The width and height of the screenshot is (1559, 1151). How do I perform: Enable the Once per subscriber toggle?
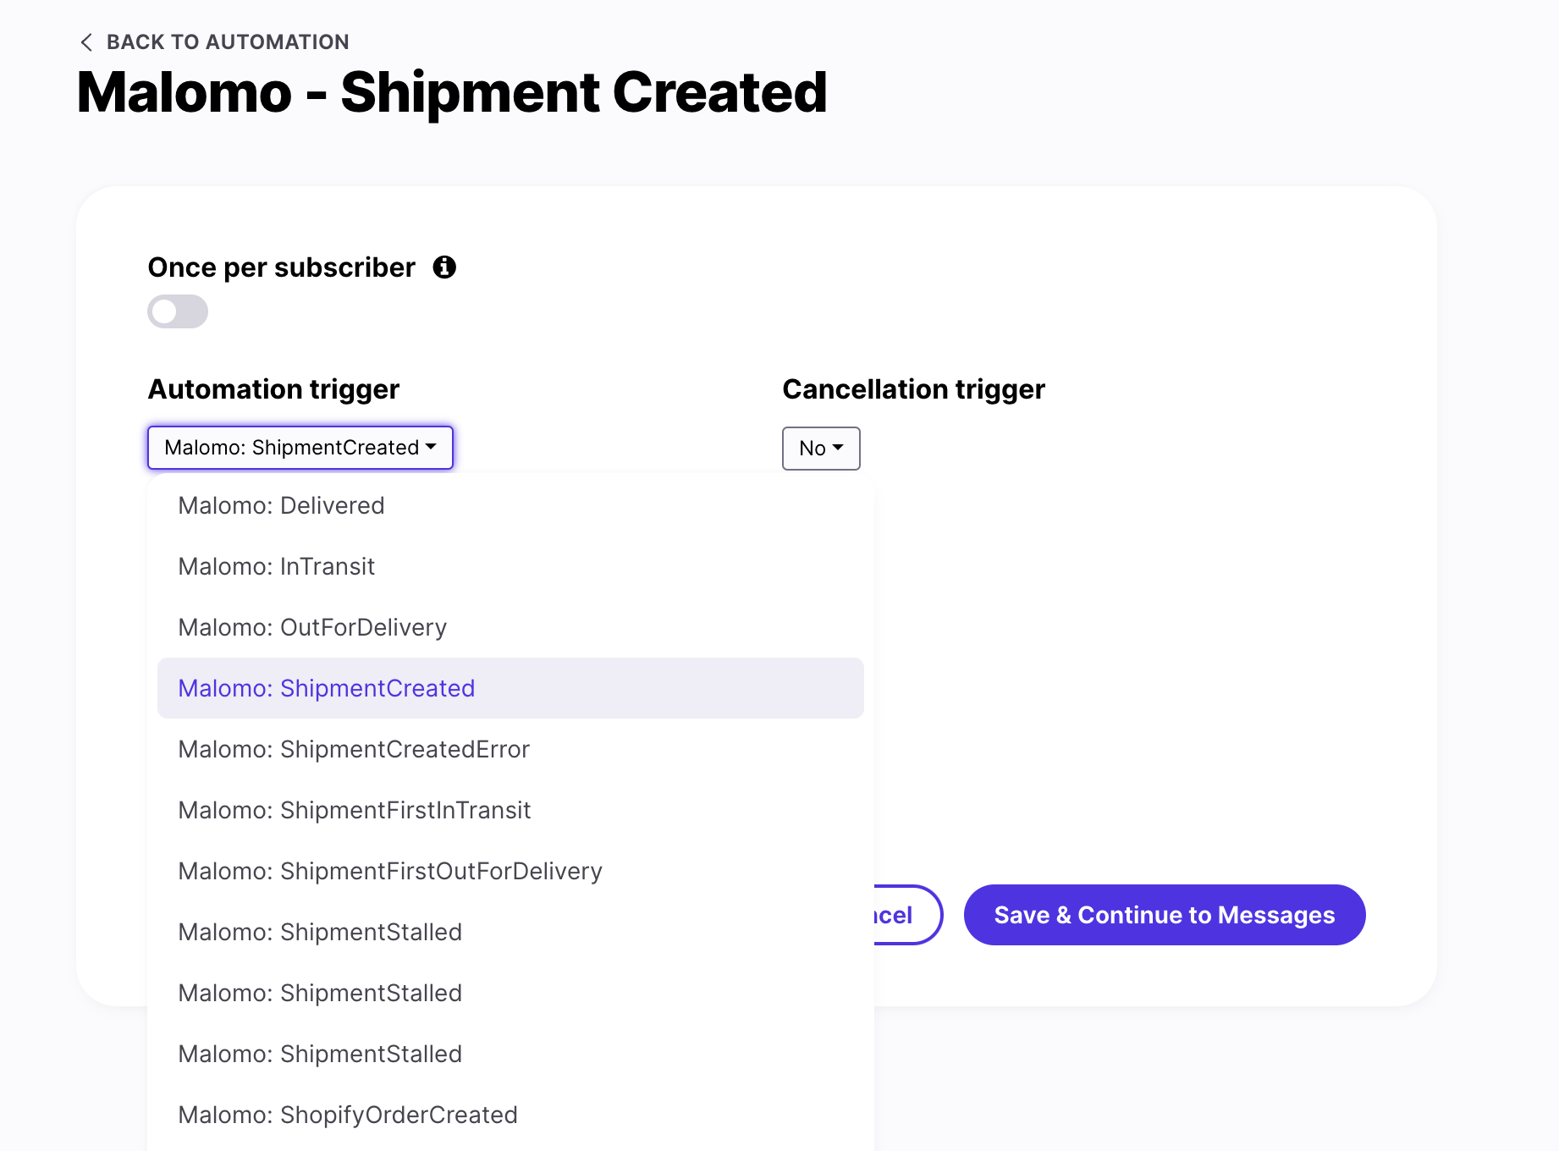178,311
